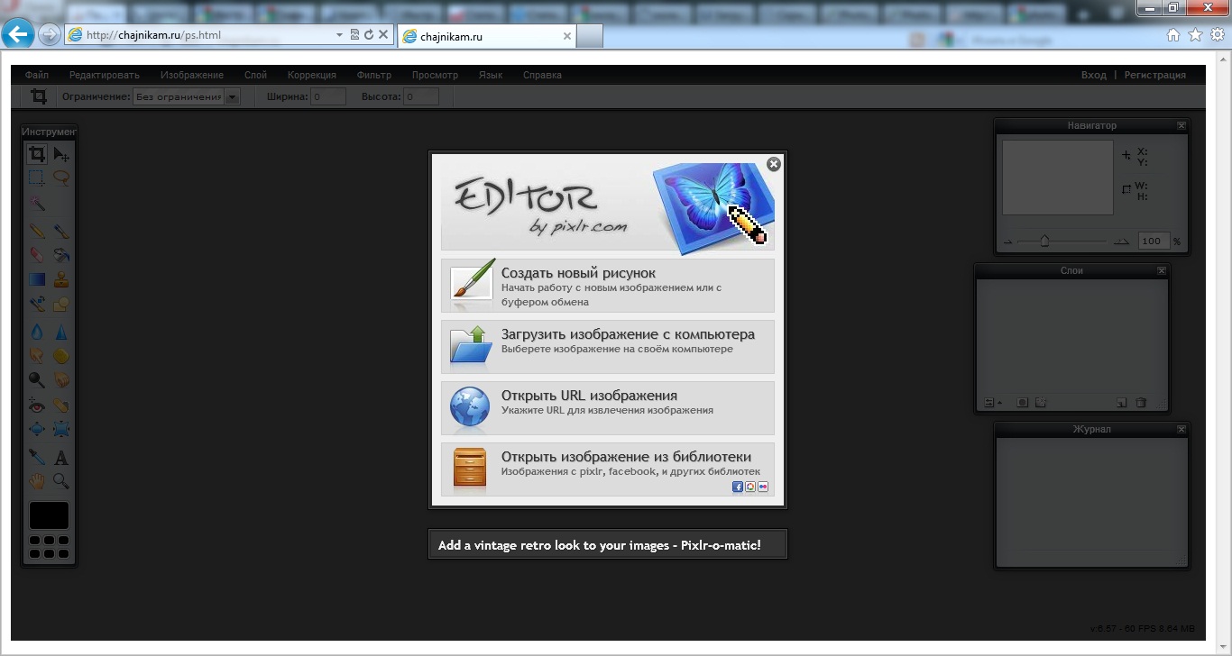Choose Загрузить изображение с компьютера
This screenshot has width=1232, height=656.
click(x=608, y=346)
